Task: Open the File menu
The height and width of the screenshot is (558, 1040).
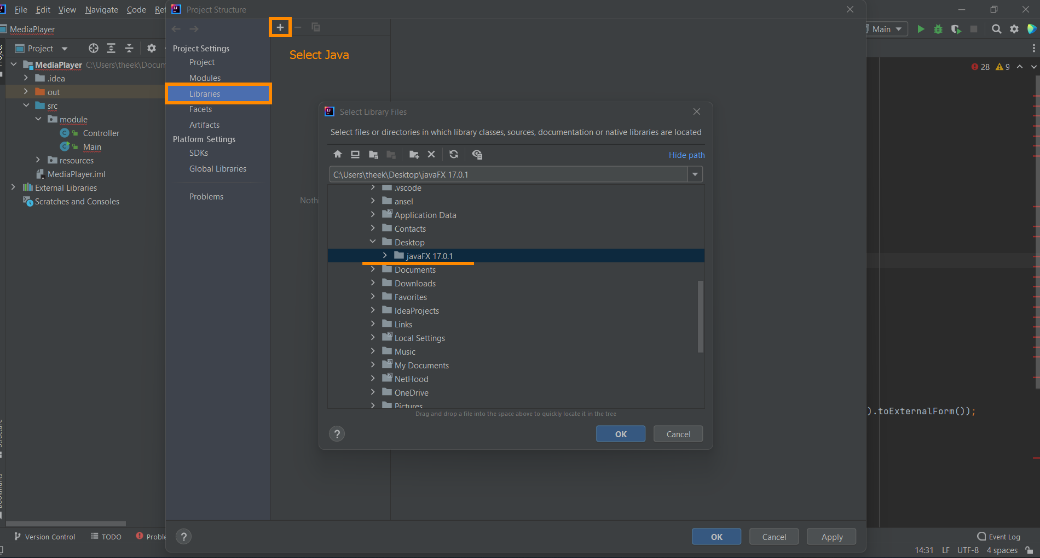Action: click(21, 10)
